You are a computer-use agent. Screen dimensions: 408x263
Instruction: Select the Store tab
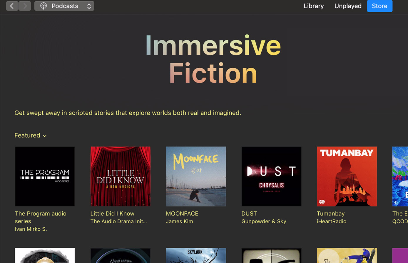click(x=379, y=6)
